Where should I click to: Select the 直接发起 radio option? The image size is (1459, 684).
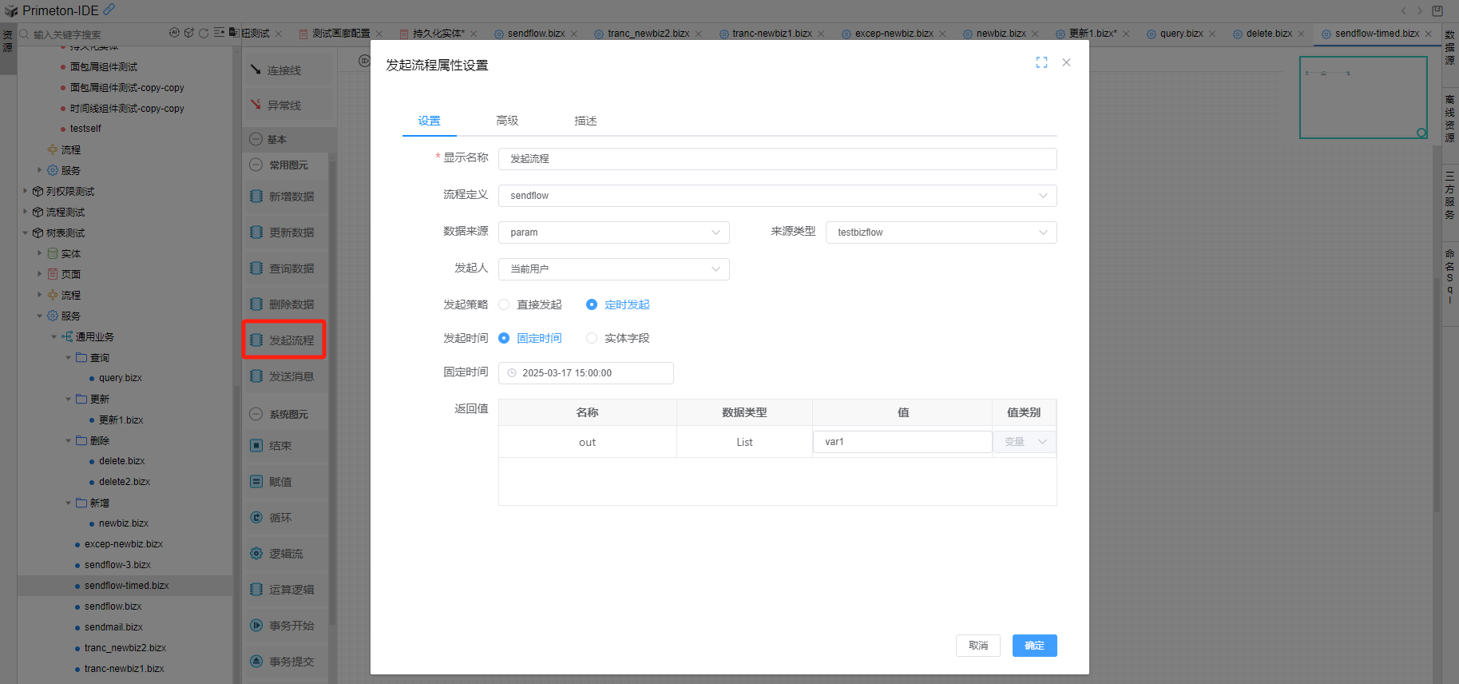point(504,304)
